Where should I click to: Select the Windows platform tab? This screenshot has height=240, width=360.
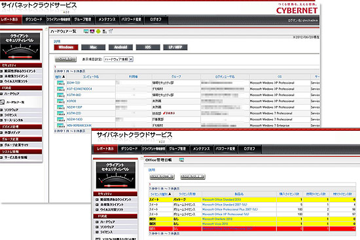[x=66, y=47]
